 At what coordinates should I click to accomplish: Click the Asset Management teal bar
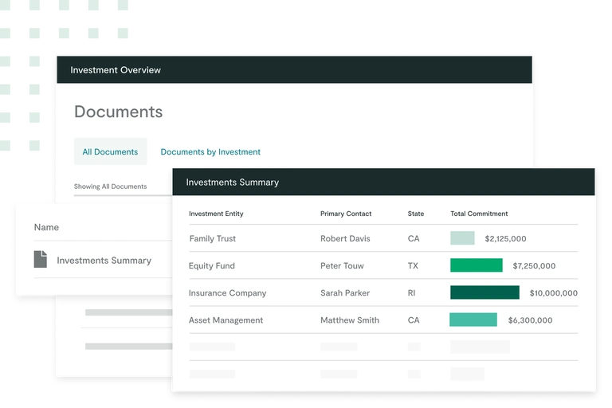473,320
